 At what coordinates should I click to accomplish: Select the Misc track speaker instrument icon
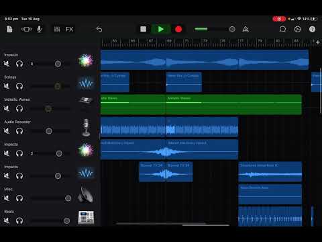86,195
